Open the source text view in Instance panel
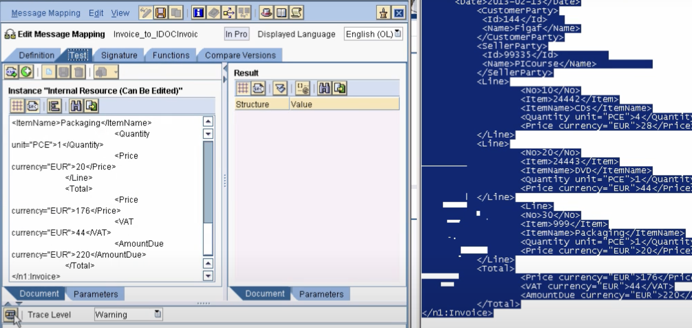This screenshot has width=692, height=328. point(32,106)
